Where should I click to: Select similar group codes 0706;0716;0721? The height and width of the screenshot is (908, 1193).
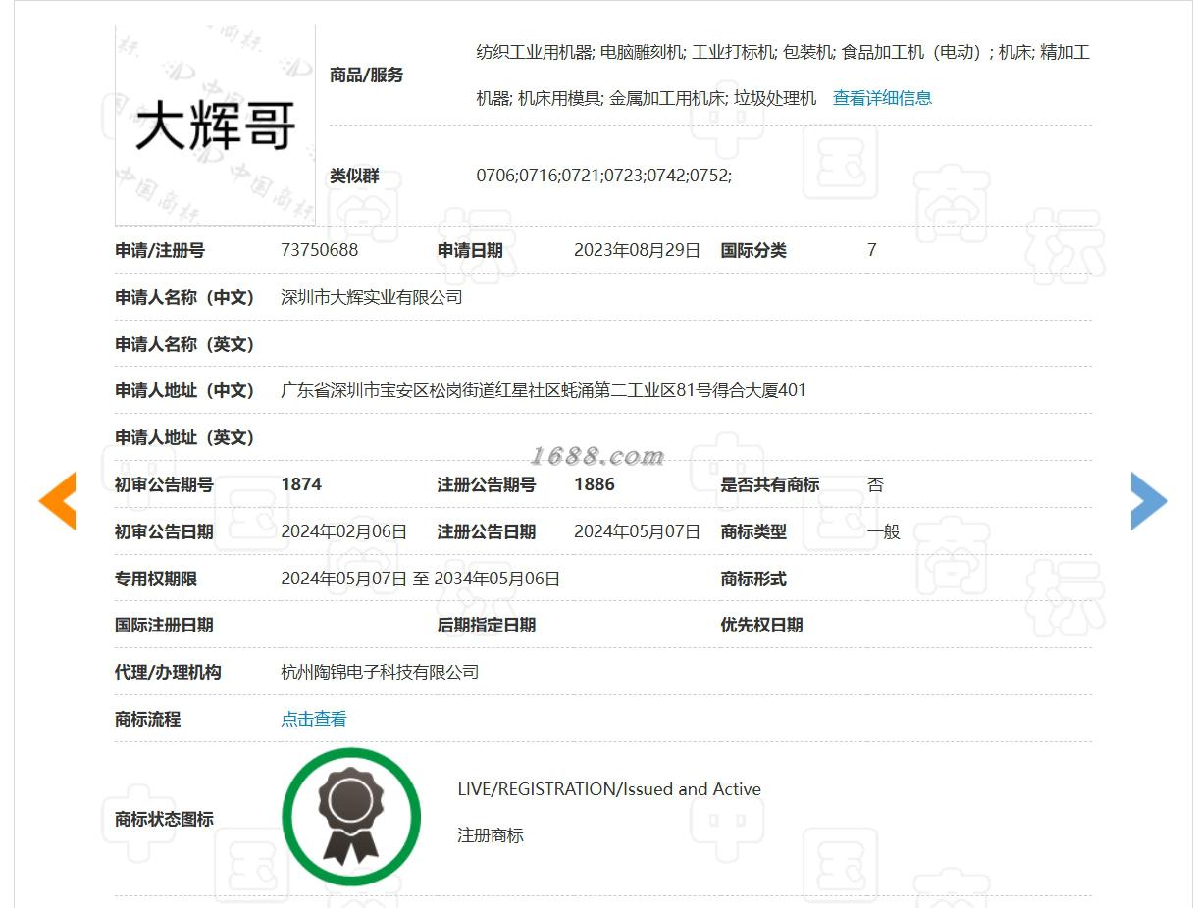604,176
